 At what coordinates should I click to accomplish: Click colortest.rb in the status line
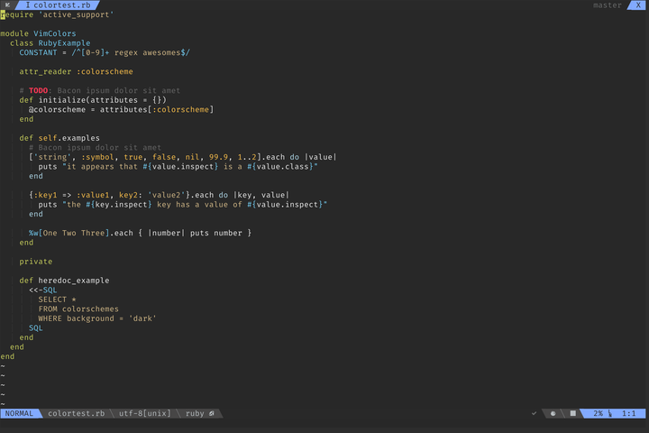pyautogui.click(x=76, y=413)
